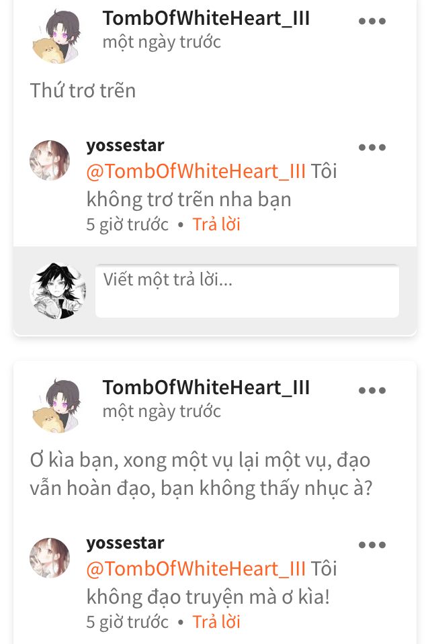This screenshot has width=430, height=644.
Task: Open yossestar profile name above 'không trơ trẽn' reply
Action: click(125, 146)
